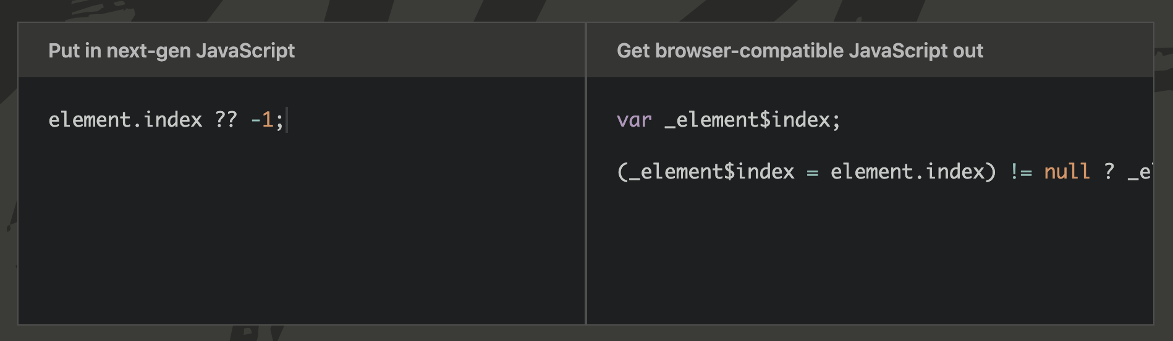1173x341 pixels.
Task: Click the "!=" operator in output code
Action: pos(1020,172)
